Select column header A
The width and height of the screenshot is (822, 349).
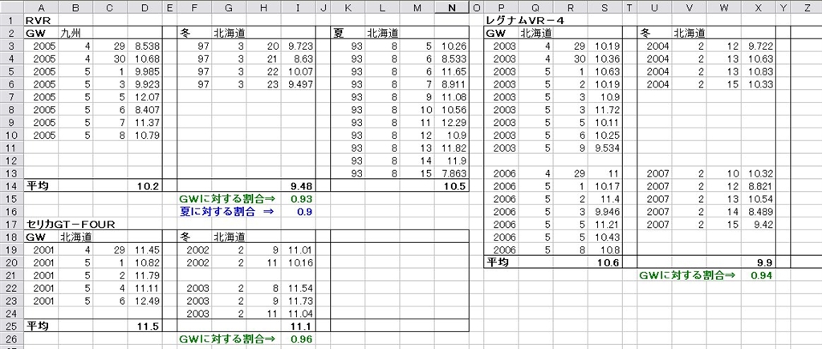tap(41, 6)
